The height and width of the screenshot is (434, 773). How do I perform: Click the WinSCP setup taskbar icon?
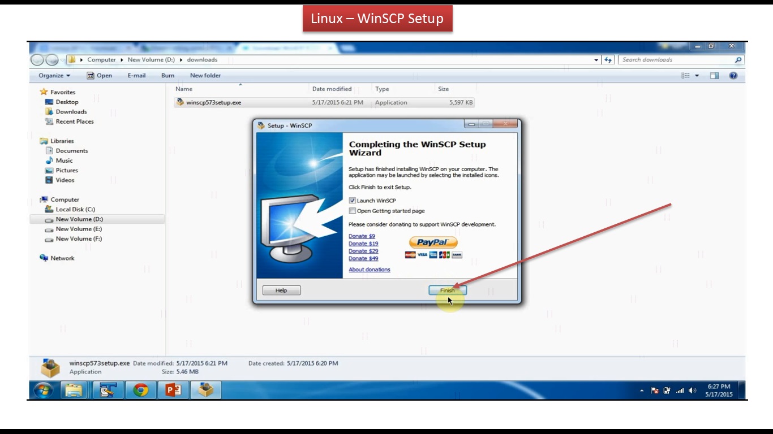click(x=206, y=390)
